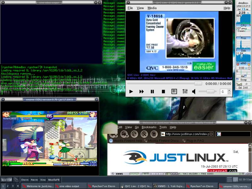Open the Bookmarks menu in Mozilla Firebird
The image size is (252, 189).
pos(149,127)
